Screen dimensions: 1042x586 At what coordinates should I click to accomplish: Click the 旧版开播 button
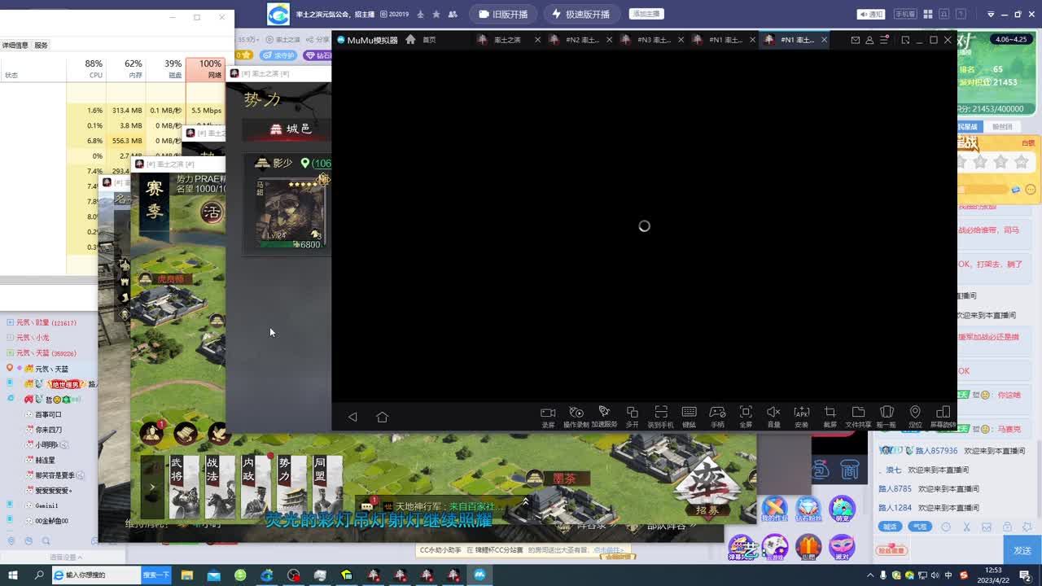(x=504, y=15)
